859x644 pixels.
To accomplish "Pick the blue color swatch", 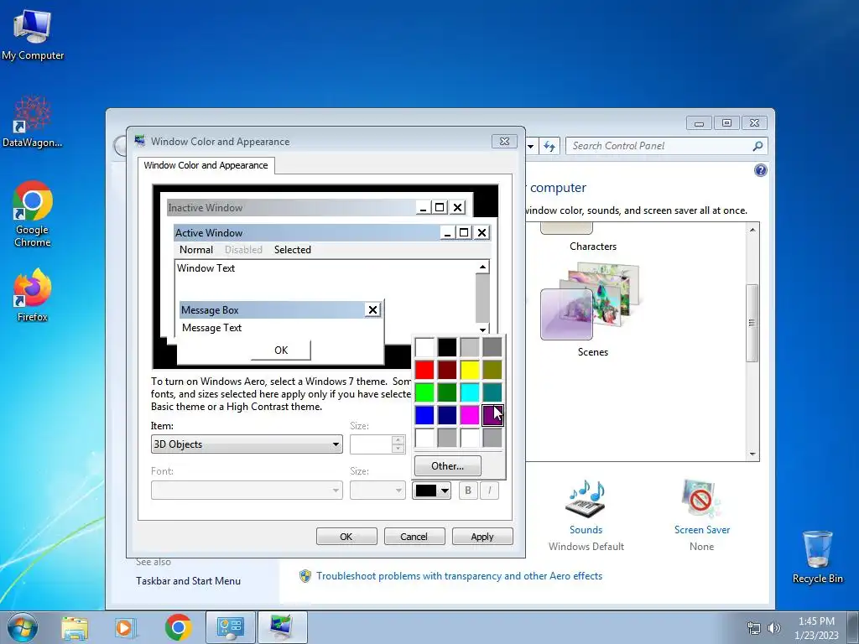I will coord(424,415).
